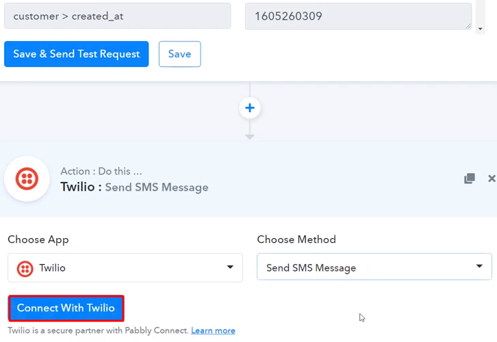Click Connect With Twilio button
Screen dimensions: 497x342
[66, 308]
